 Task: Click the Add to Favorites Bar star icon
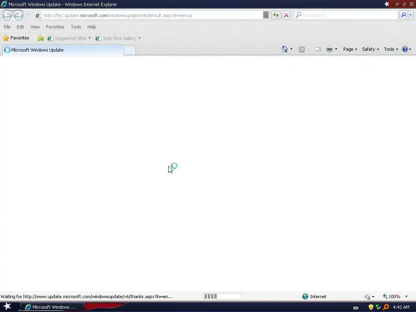[41, 38]
